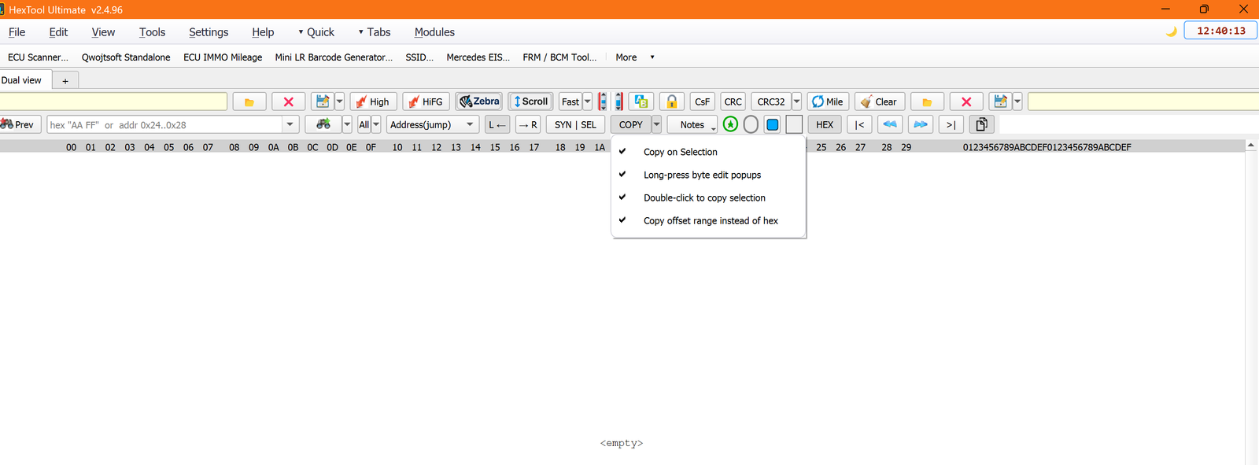Open the Settings menu
The height and width of the screenshot is (465, 1259).
pyautogui.click(x=209, y=32)
